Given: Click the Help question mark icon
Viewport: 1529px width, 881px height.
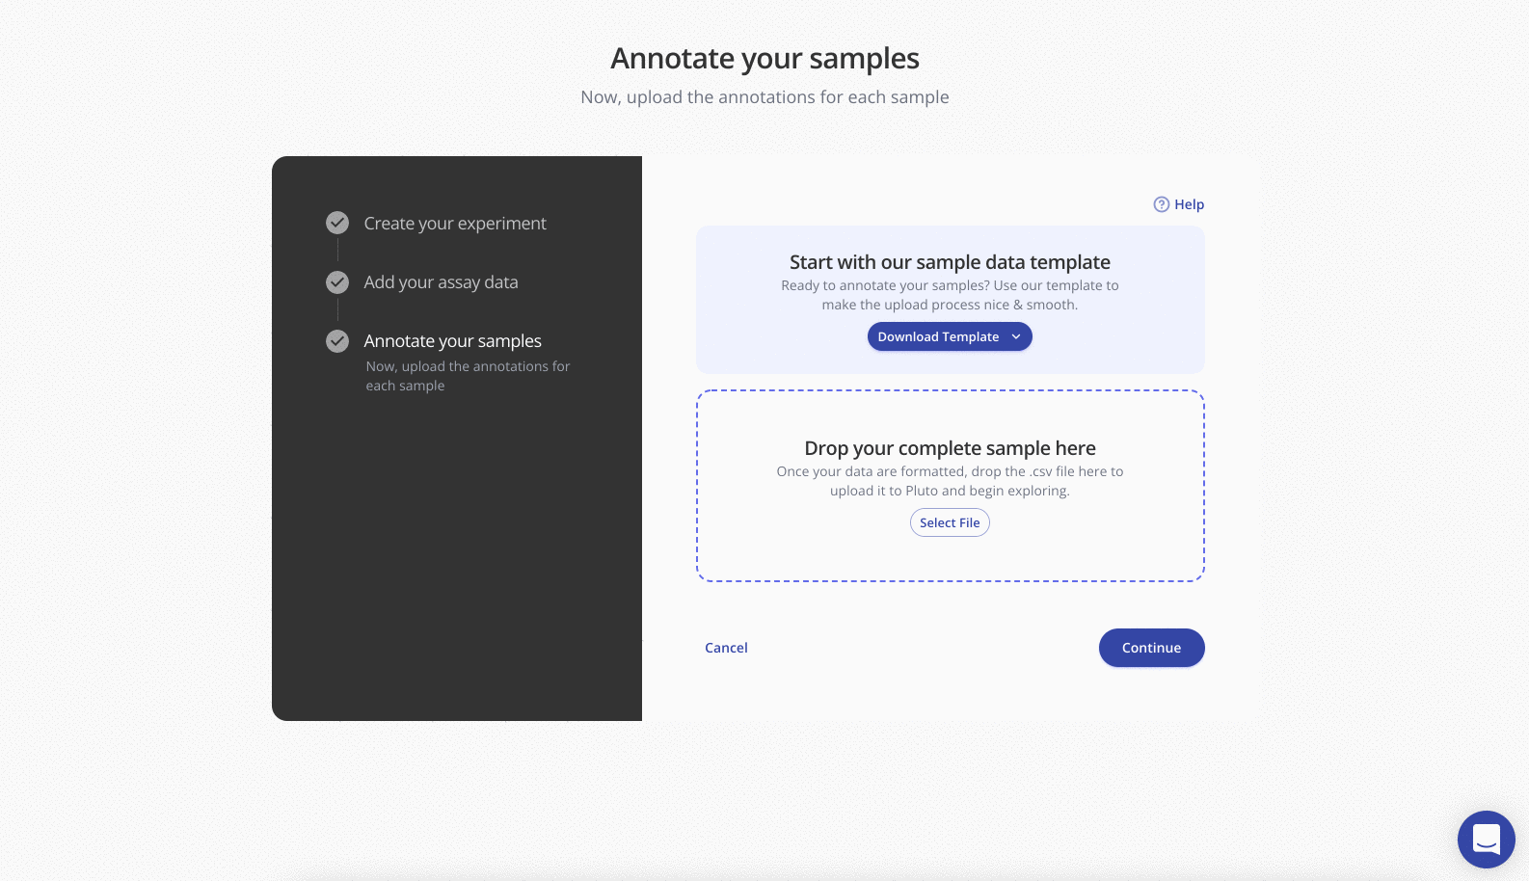Looking at the screenshot, I should pos(1162,204).
